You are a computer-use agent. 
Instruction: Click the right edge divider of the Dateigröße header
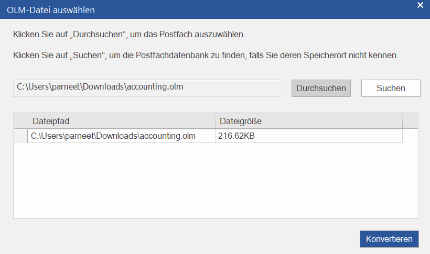coord(402,122)
